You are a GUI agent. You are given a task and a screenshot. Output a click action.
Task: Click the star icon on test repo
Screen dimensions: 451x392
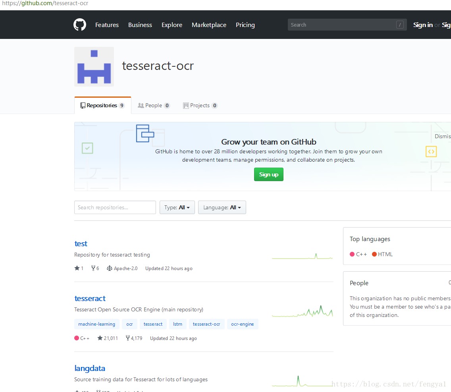coord(77,268)
